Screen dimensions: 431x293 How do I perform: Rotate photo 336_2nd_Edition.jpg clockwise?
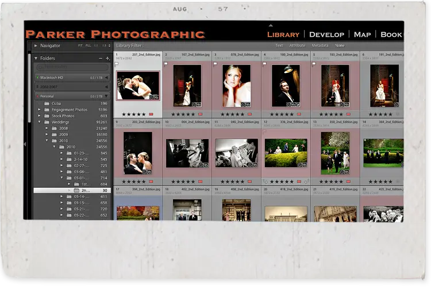click(307, 182)
